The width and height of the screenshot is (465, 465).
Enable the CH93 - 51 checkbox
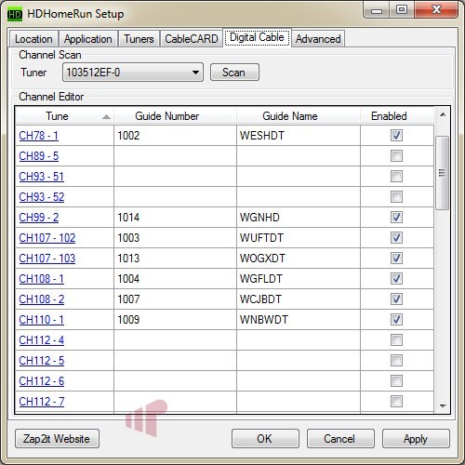(396, 177)
